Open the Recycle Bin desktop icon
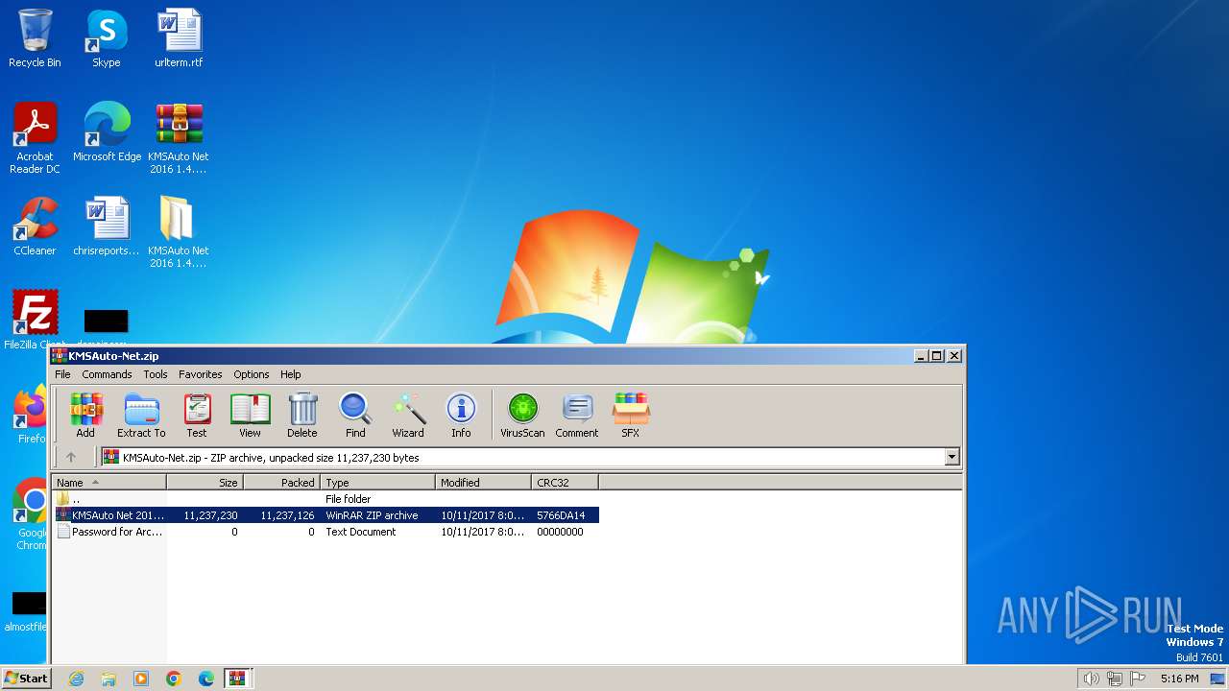 point(35,38)
